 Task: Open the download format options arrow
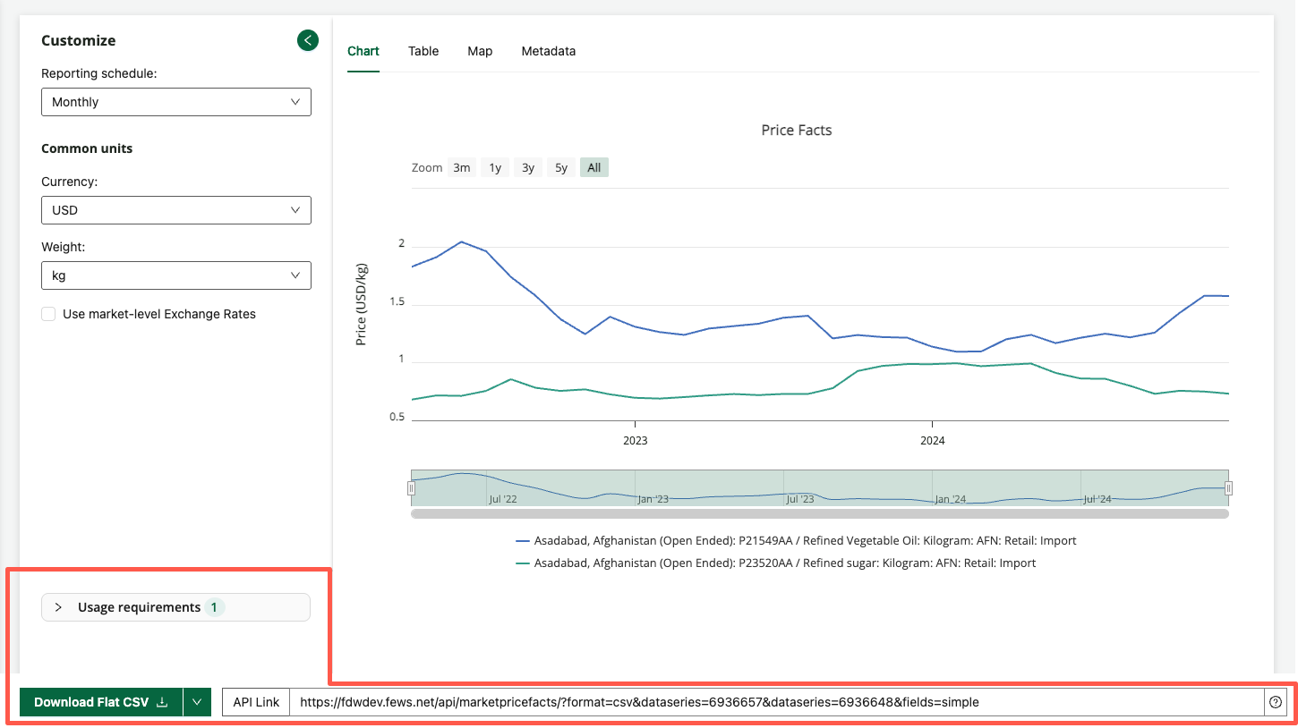tap(197, 702)
